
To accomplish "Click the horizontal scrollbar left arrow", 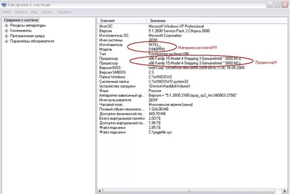I will click(100, 191).
